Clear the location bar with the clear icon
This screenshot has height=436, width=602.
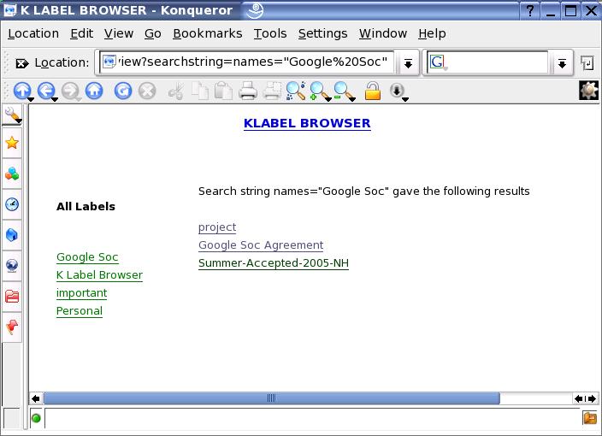pyautogui.click(x=21, y=63)
